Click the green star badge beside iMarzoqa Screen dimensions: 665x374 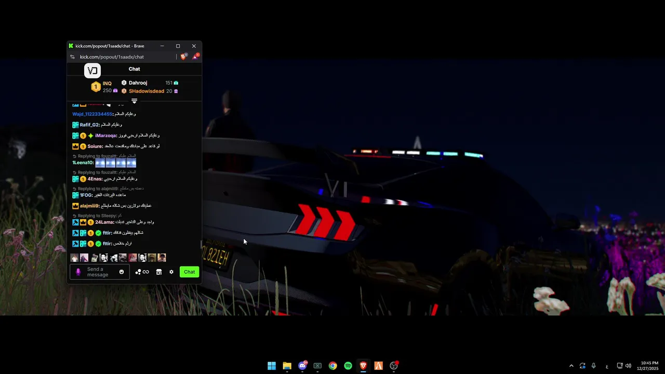(90, 136)
